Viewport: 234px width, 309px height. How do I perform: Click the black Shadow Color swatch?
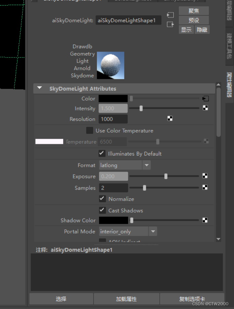pos(113,220)
